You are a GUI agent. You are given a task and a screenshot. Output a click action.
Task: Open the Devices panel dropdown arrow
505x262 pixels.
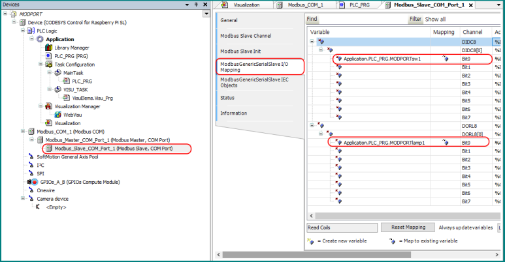pyautogui.click(x=187, y=5)
